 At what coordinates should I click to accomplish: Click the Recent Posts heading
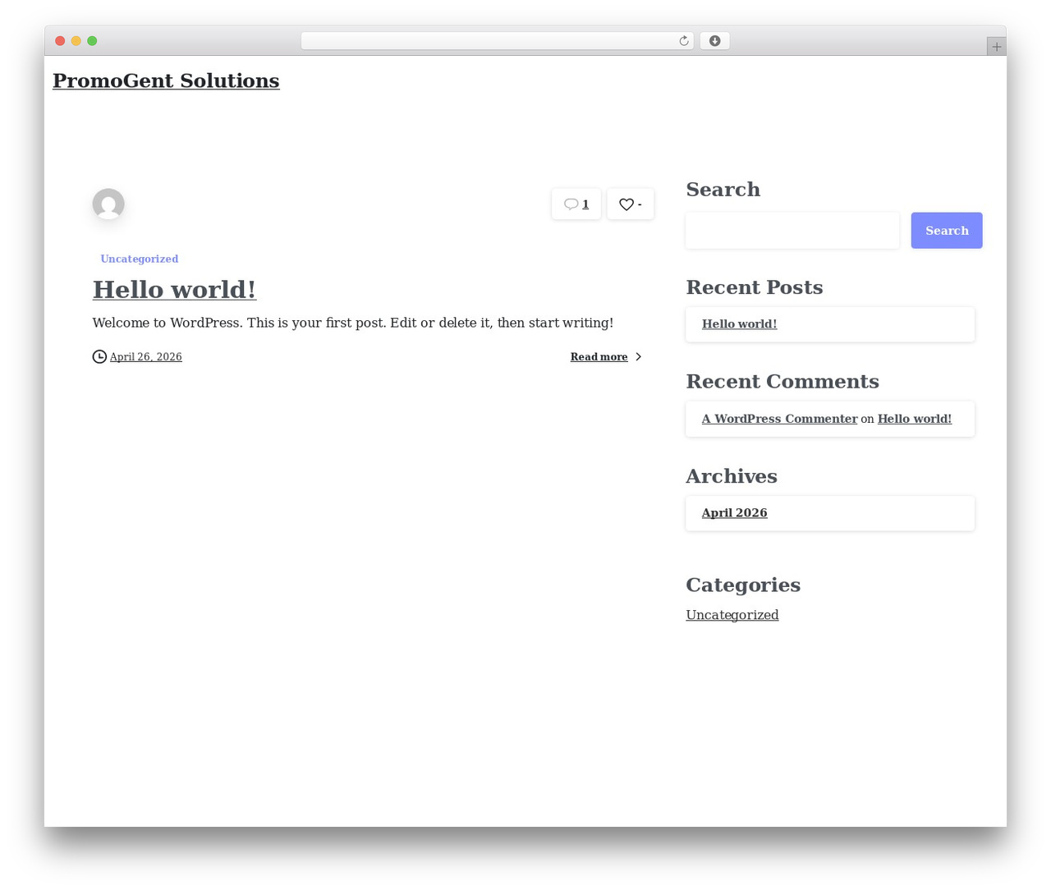coord(755,287)
